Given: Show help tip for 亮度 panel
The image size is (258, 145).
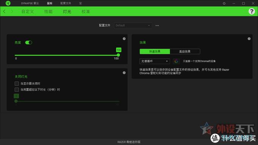Looking at the screenshot, I should pos(124,39).
